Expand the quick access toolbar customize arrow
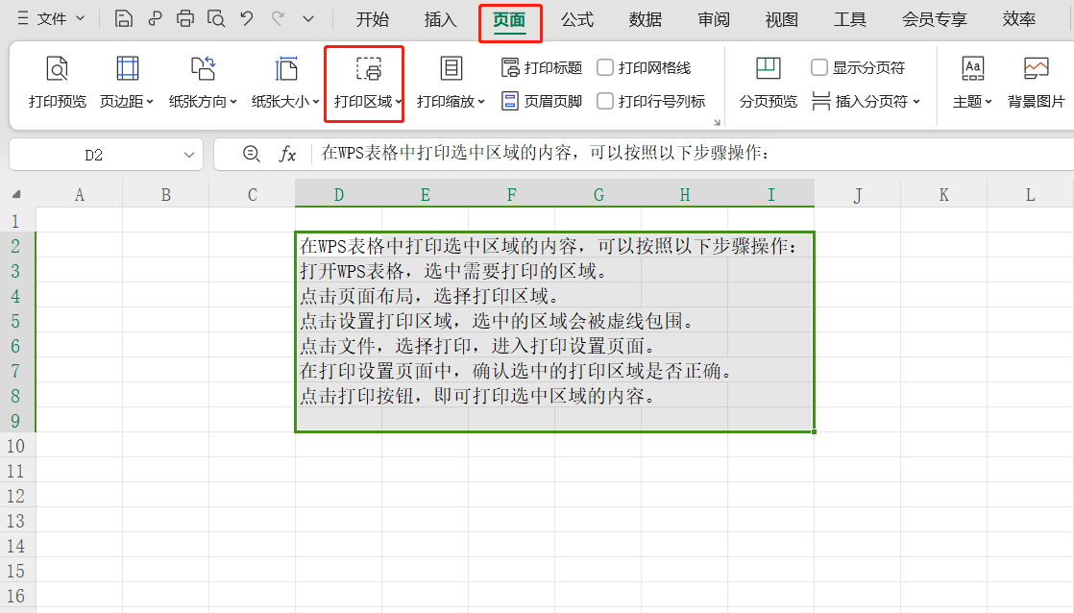 pos(308,18)
